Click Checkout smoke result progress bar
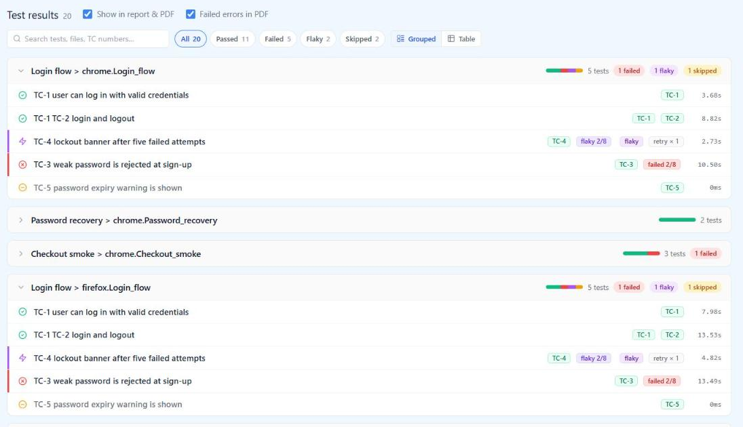The height and width of the screenshot is (427, 743). [641, 253]
